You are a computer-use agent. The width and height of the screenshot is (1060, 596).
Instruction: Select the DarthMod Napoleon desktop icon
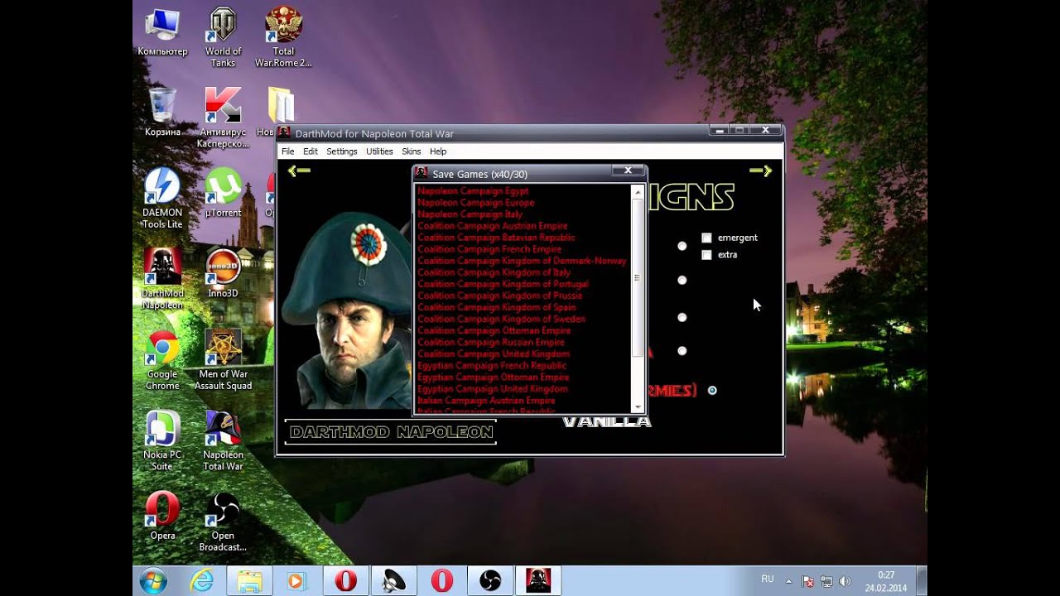[x=162, y=279]
